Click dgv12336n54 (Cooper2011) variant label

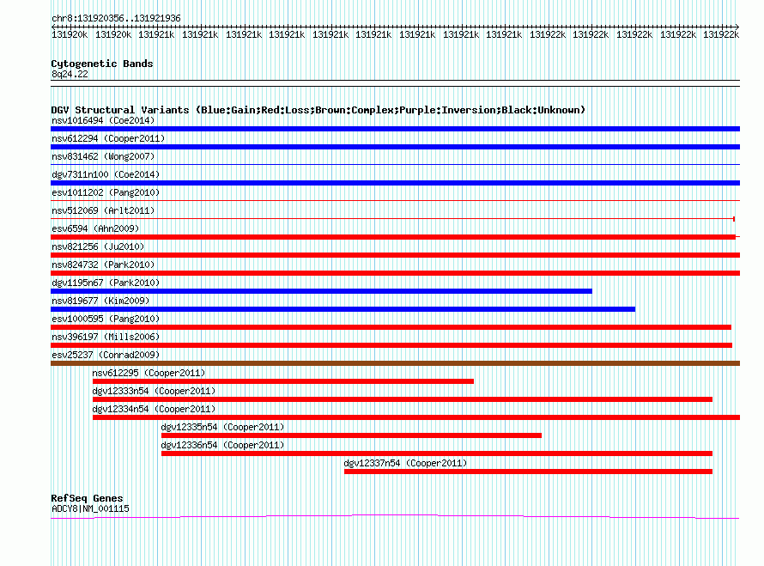click(222, 445)
